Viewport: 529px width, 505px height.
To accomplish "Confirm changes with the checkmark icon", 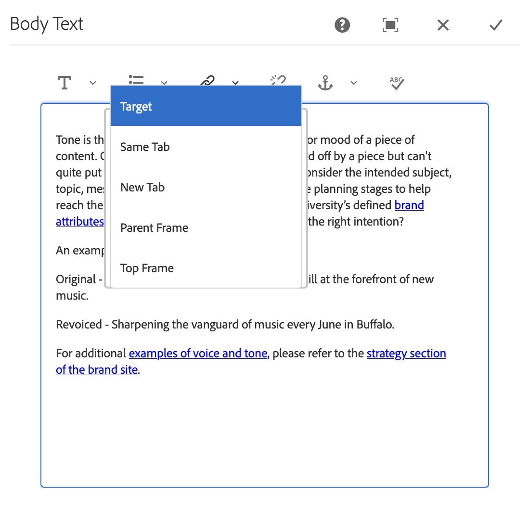I will [x=496, y=25].
